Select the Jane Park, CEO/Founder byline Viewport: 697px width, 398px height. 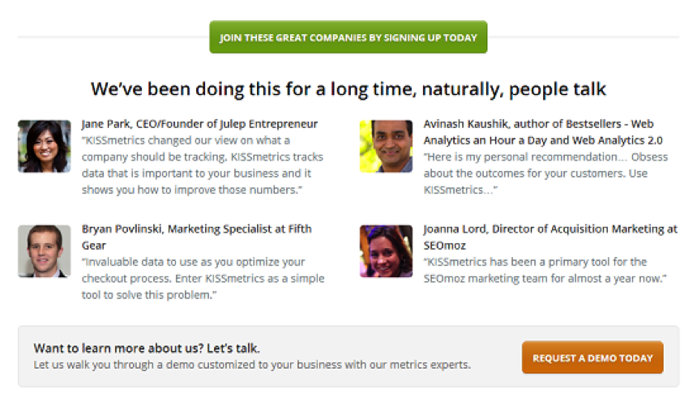(199, 124)
